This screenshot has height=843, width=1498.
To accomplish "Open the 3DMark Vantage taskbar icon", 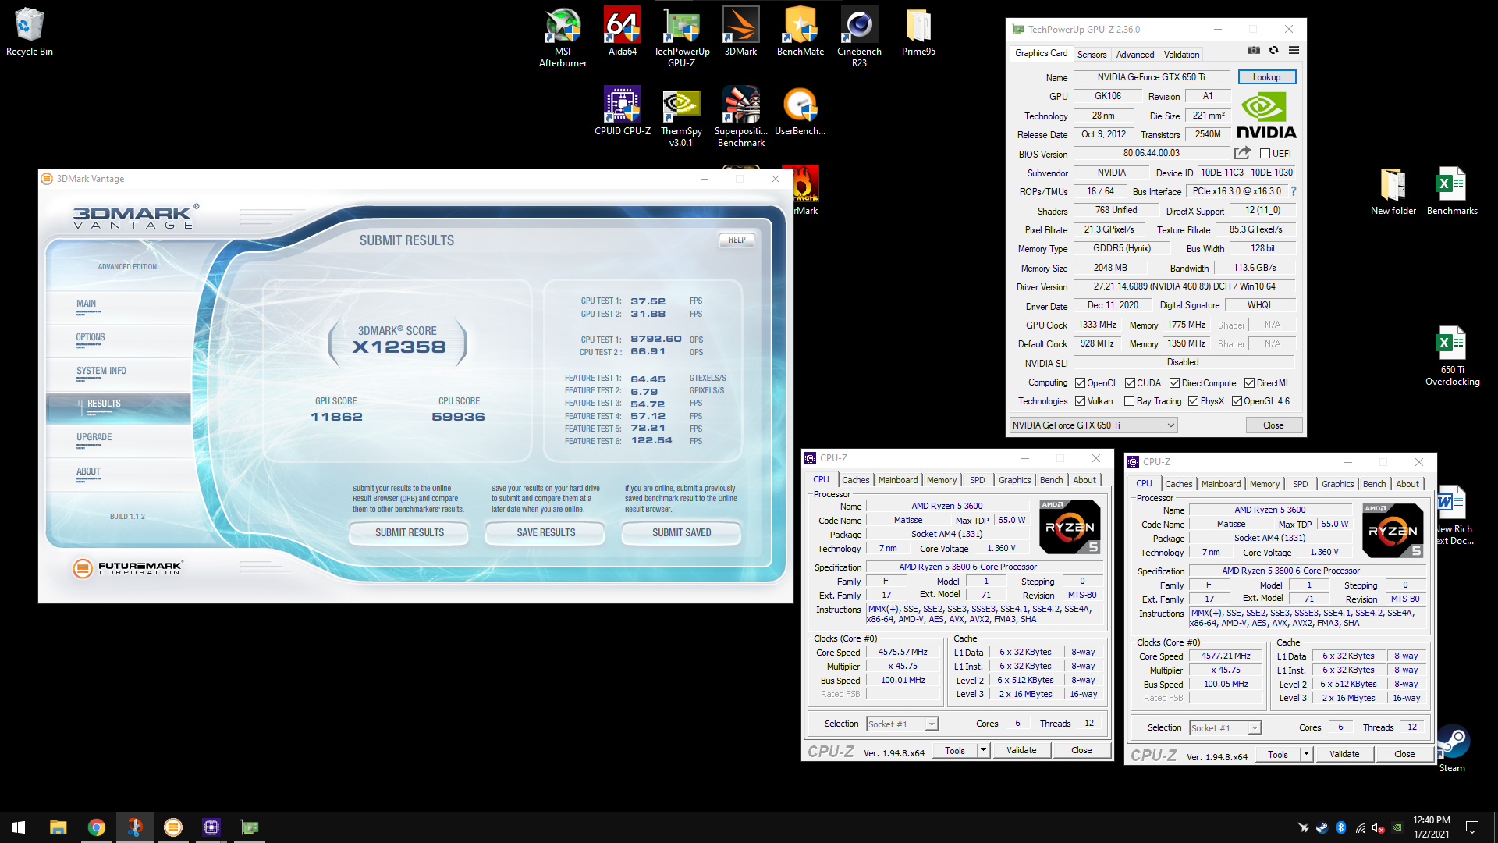I will 172,827.
